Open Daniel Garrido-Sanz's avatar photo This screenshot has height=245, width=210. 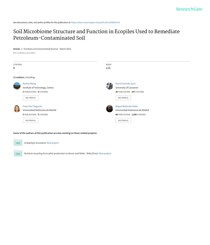110,86
